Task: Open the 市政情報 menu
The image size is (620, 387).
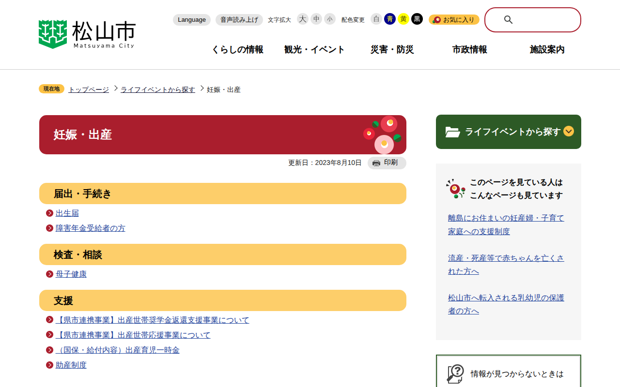Action: click(470, 50)
